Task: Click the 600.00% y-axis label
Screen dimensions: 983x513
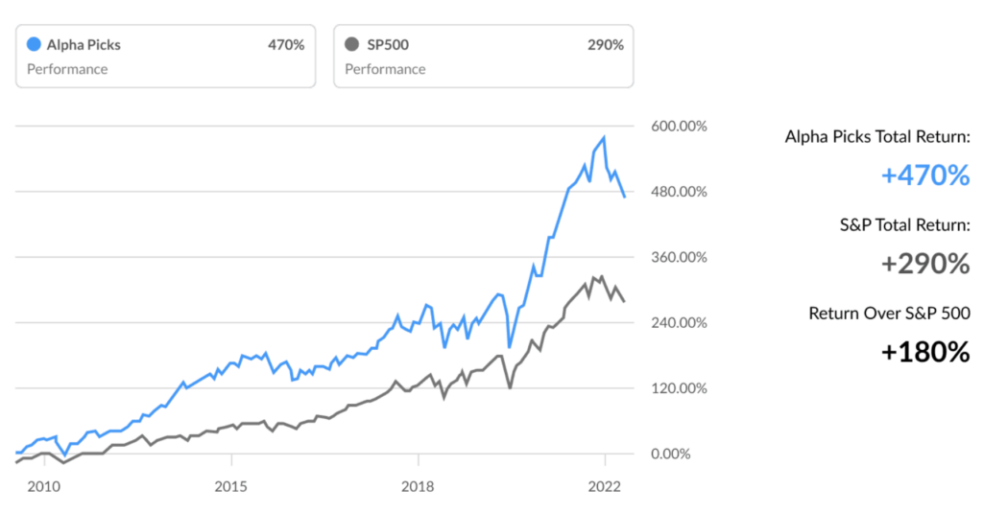Action: [679, 126]
